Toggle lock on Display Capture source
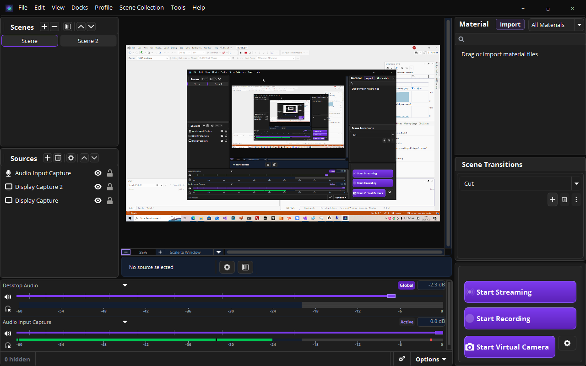 110,200
